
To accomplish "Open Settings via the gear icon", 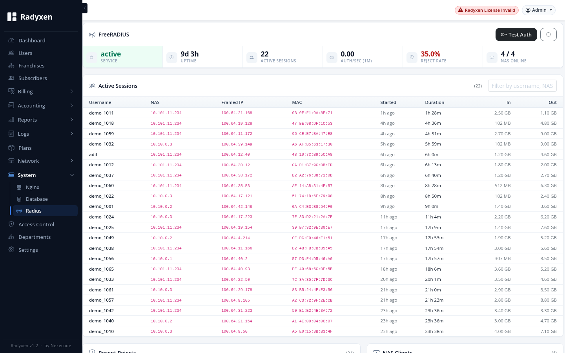I will [11, 250].
